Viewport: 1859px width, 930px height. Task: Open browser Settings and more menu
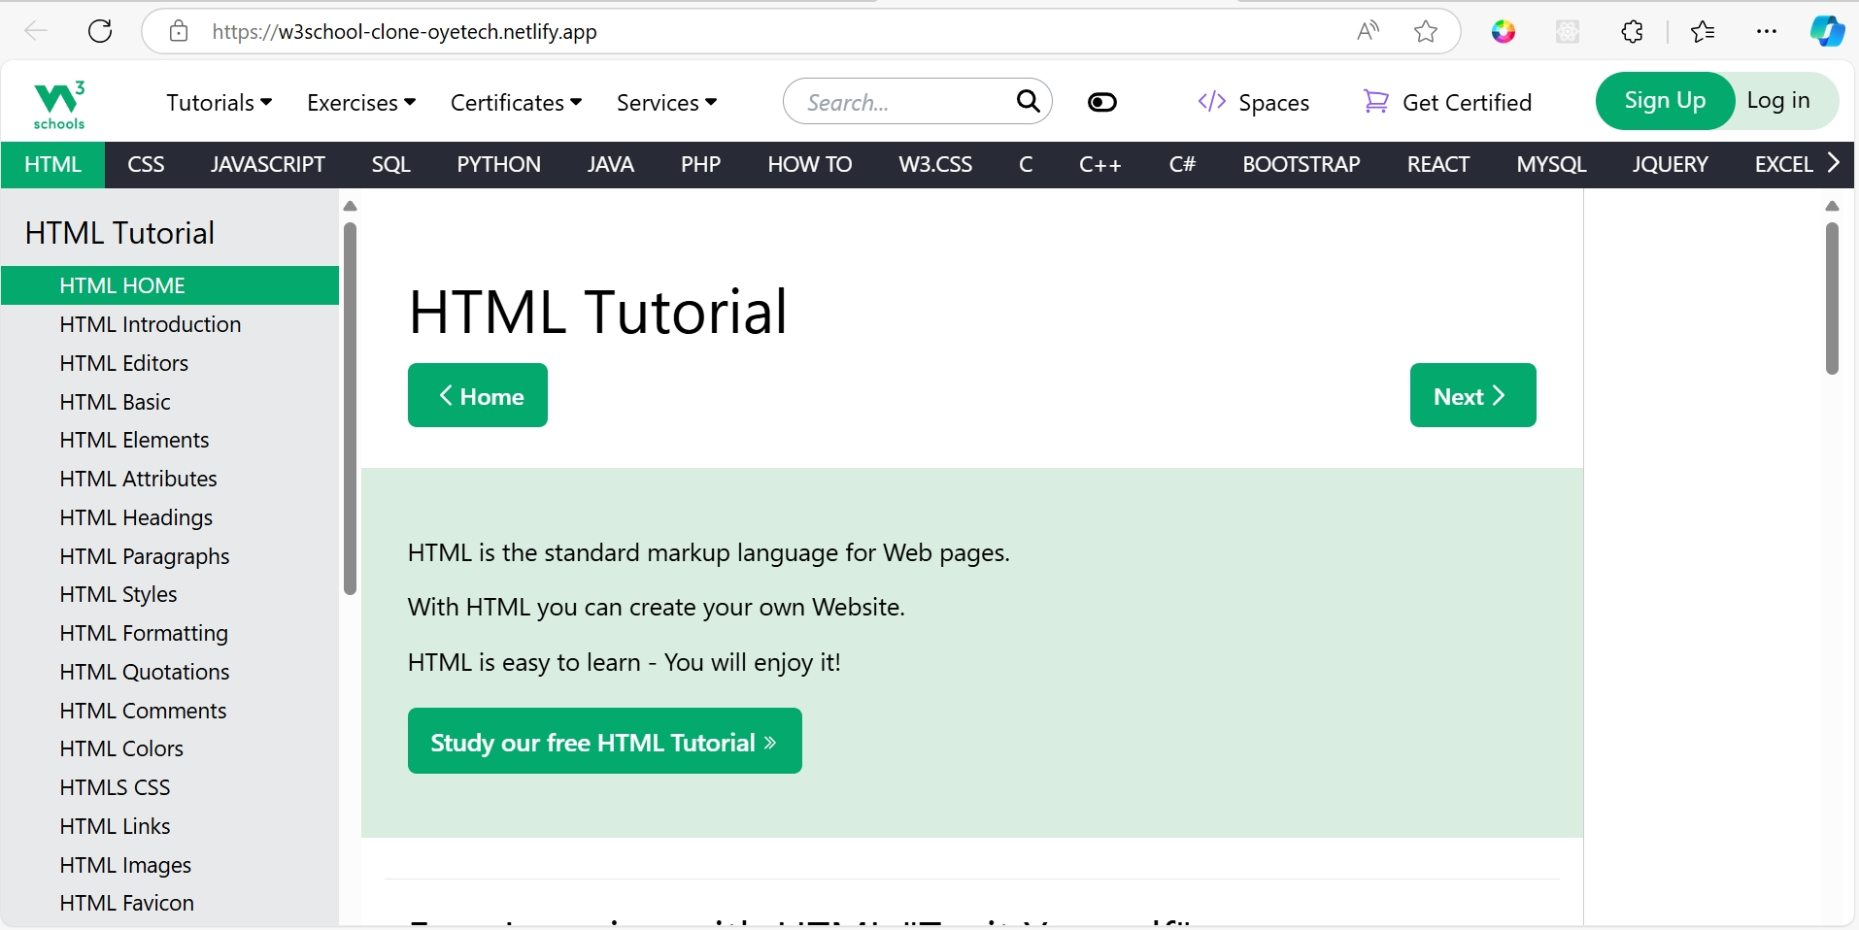click(1766, 31)
